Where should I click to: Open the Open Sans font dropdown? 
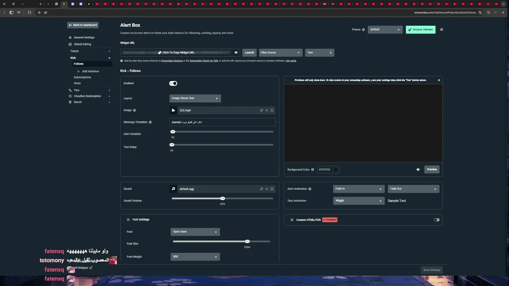pyautogui.click(x=195, y=232)
